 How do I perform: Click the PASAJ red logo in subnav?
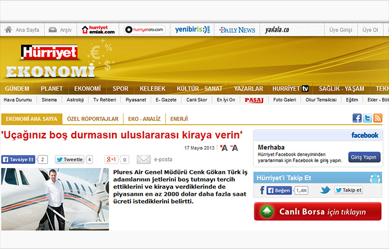(254, 100)
